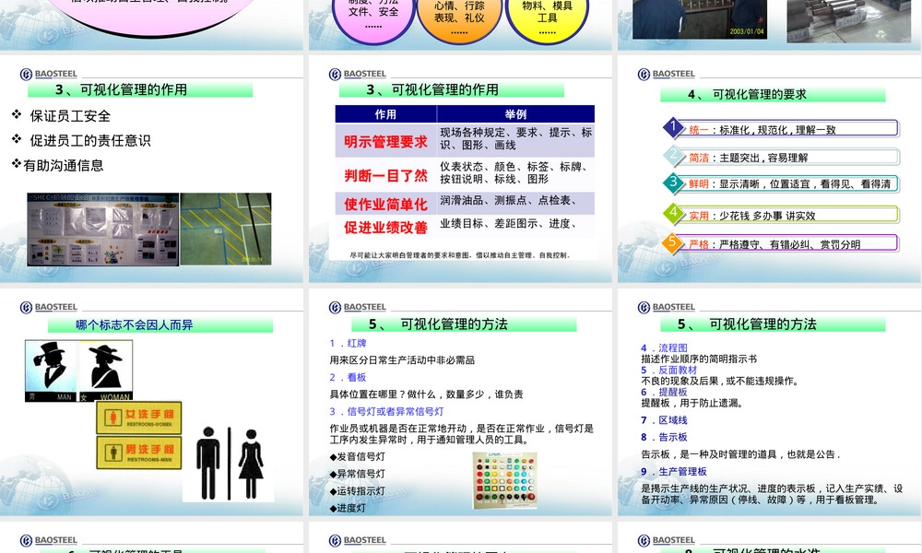
Task: Click BAOSTEEL logo on the 流程图 methods slide
Action: coord(667,307)
